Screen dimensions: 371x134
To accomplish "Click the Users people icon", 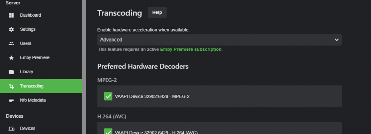I will pos(12,44).
